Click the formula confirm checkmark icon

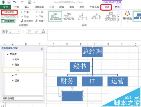36,31
